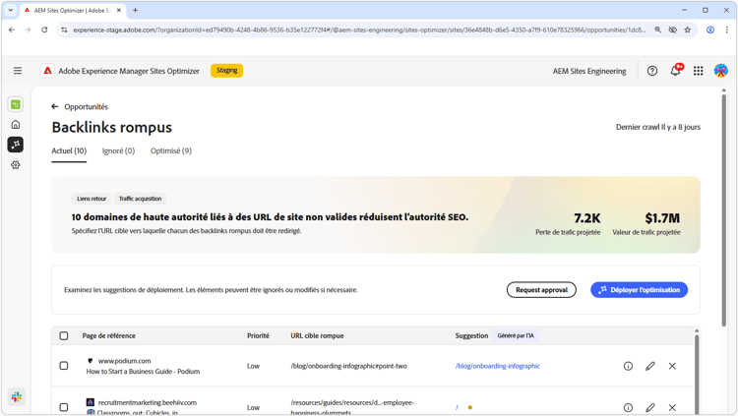Dismiss the recruitmentmarketing.beehiiv.com row
738x416 pixels.
coord(672,407)
